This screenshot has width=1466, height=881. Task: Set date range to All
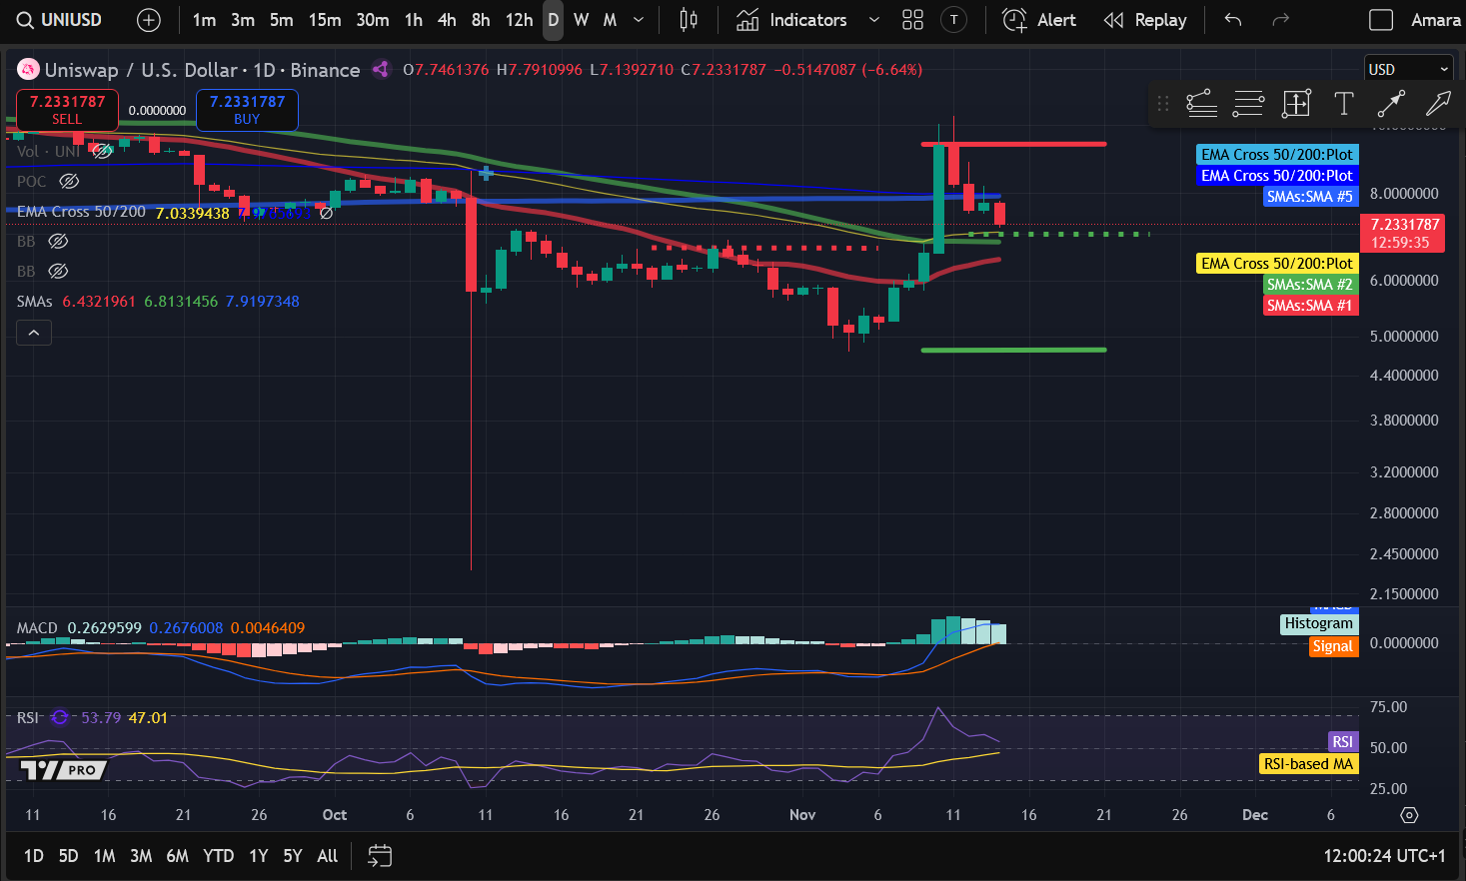click(x=327, y=856)
